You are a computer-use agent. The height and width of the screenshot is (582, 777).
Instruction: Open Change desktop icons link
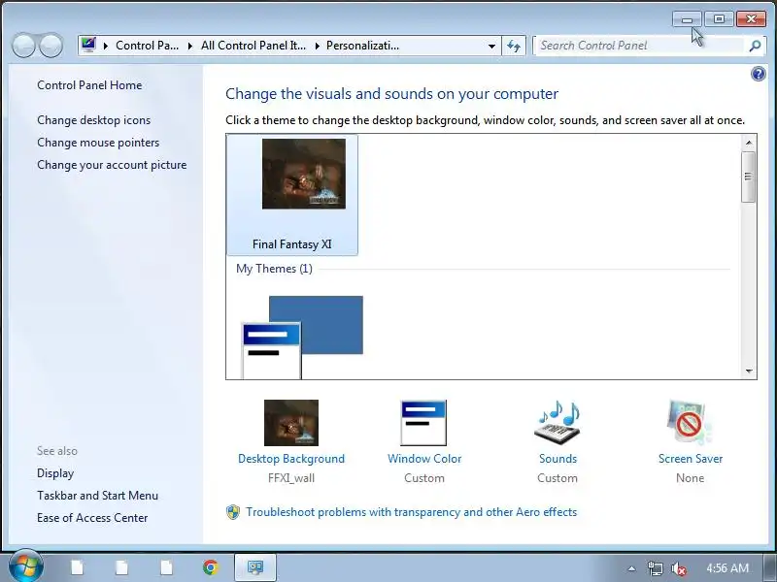click(x=93, y=120)
